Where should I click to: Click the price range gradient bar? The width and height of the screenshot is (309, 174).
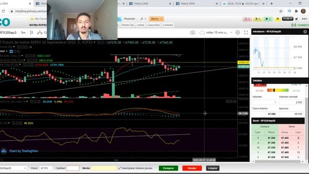click(278, 90)
